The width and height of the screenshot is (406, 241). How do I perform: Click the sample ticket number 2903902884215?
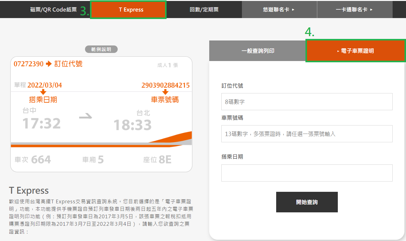click(165, 85)
